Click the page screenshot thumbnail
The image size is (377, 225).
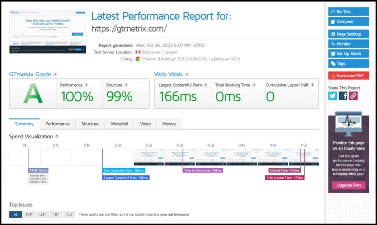point(48,31)
